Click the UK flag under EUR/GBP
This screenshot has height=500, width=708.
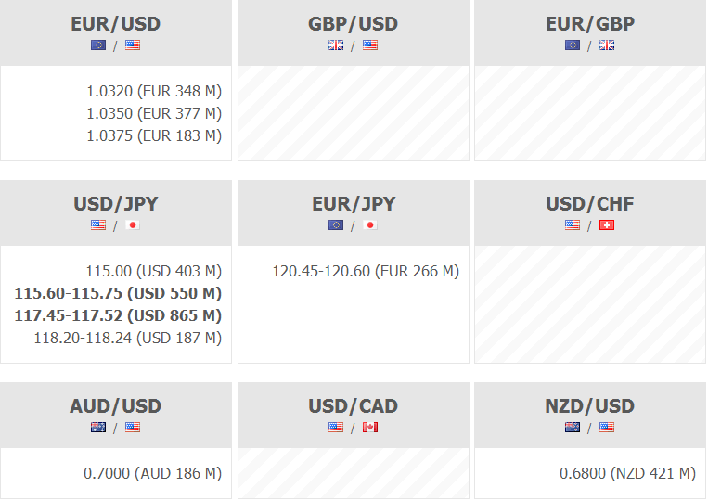coord(607,45)
